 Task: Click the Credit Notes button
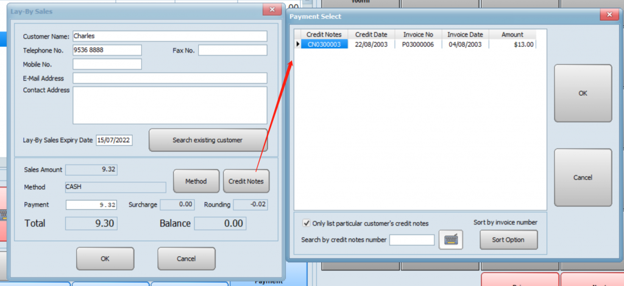coord(246,181)
